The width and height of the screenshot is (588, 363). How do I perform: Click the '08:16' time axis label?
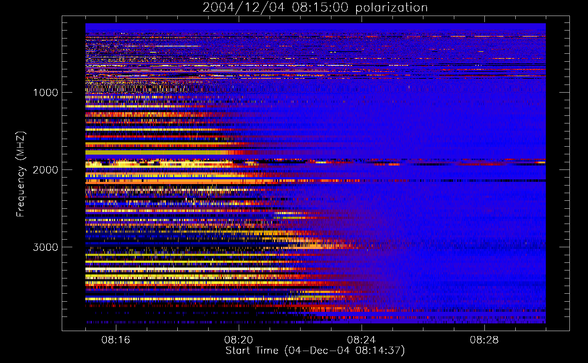point(116,340)
